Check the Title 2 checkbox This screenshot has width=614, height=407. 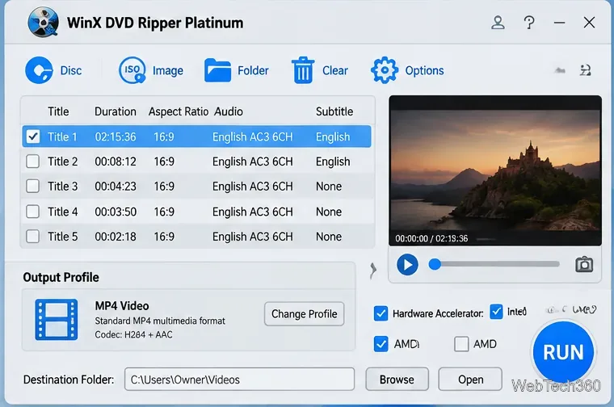[x=32, y=162]
